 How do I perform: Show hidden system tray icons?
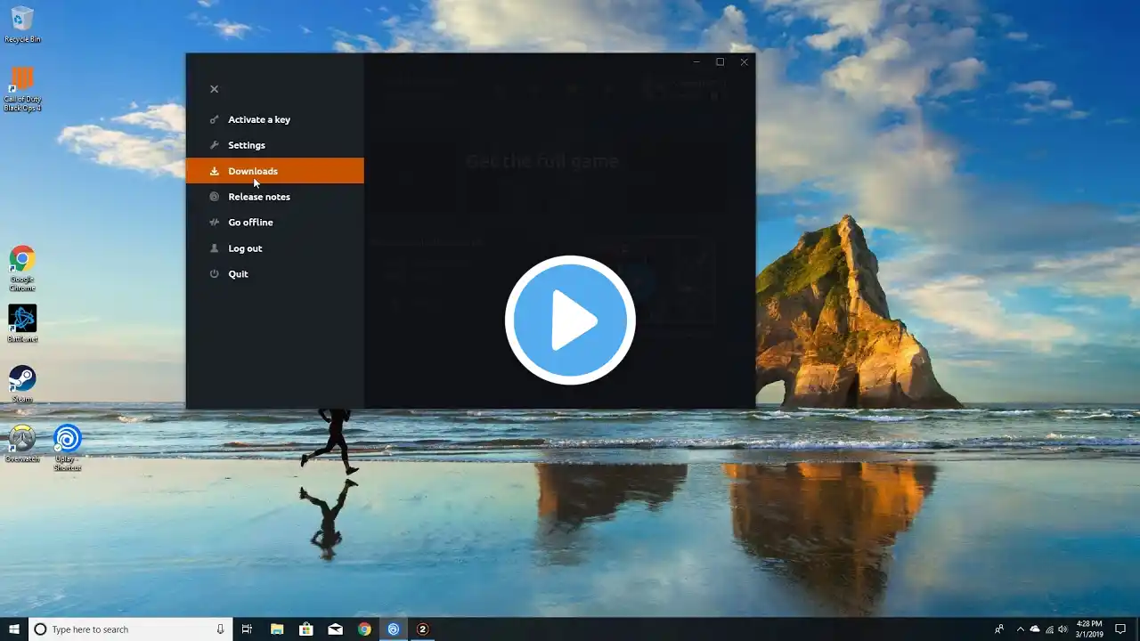coord(1021,629)
